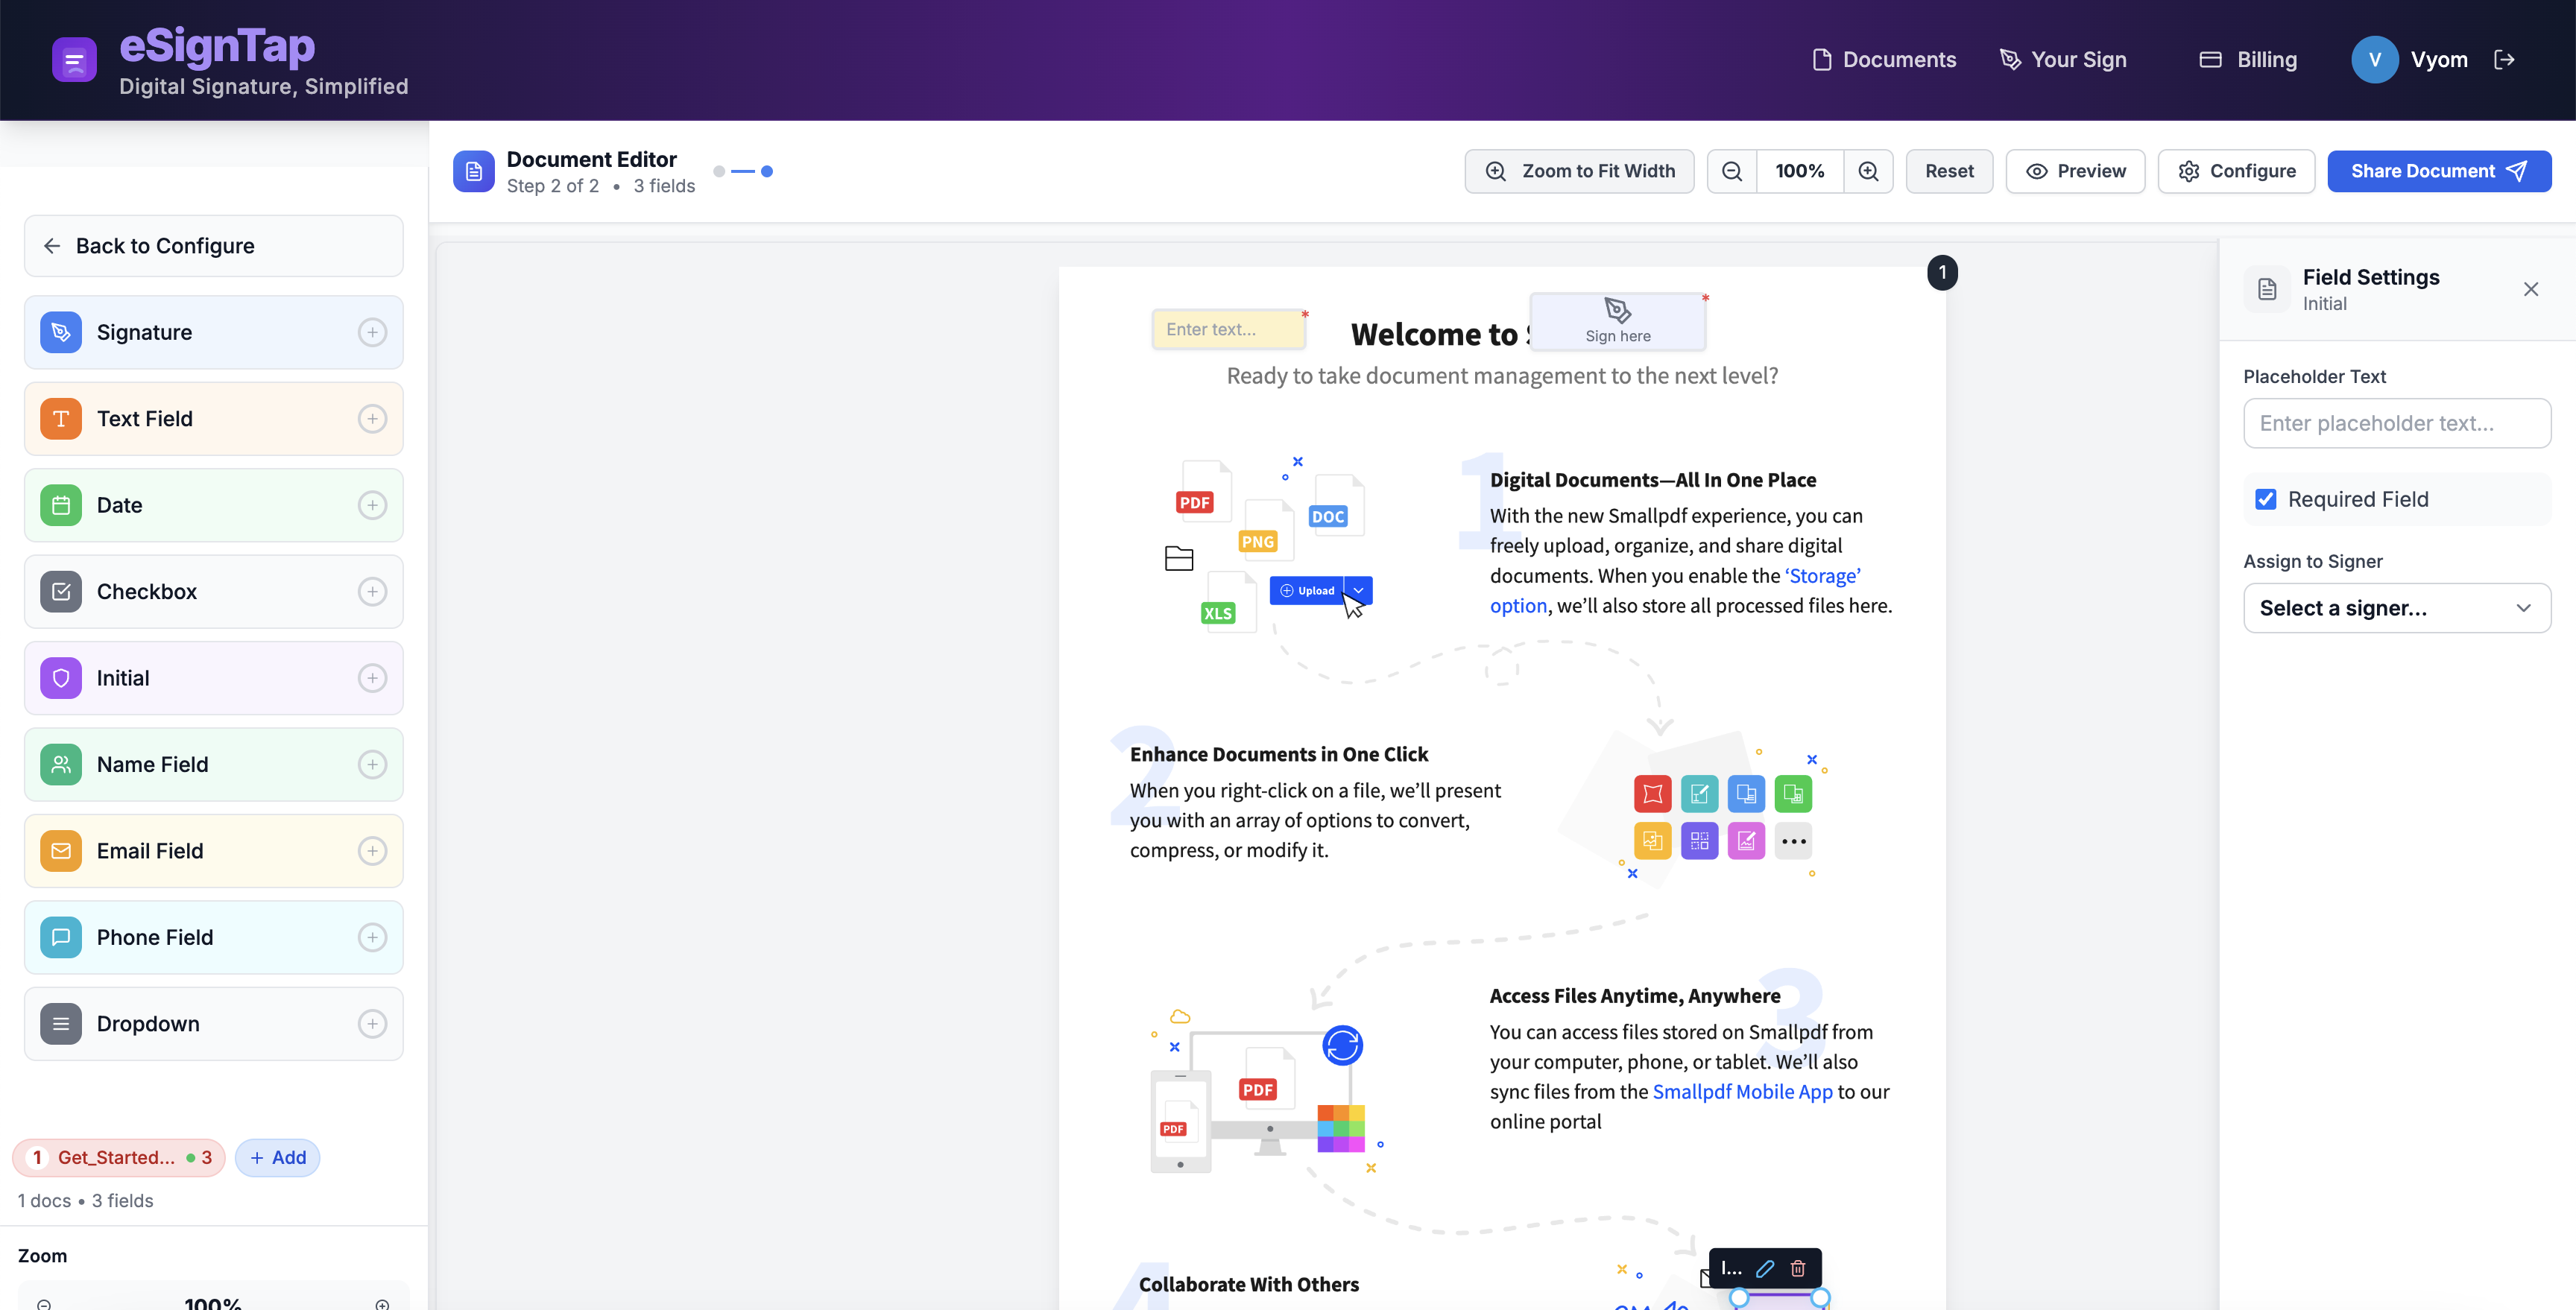Add a Signature field via plus icon

(x=372, y=332)
